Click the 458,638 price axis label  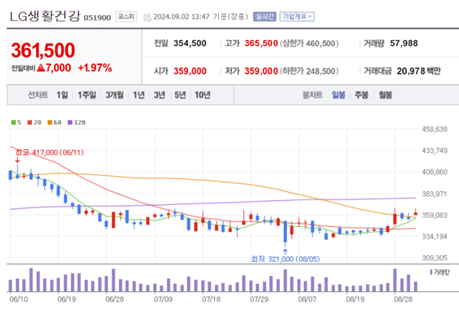435,129
